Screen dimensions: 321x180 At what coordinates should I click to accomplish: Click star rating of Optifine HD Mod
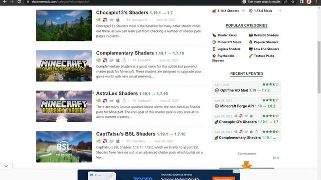click(270, 84)
